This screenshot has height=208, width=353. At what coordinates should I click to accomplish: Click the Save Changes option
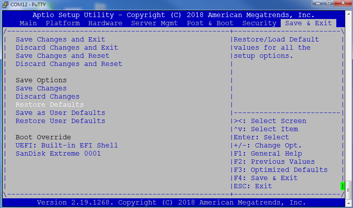point(41,88)
